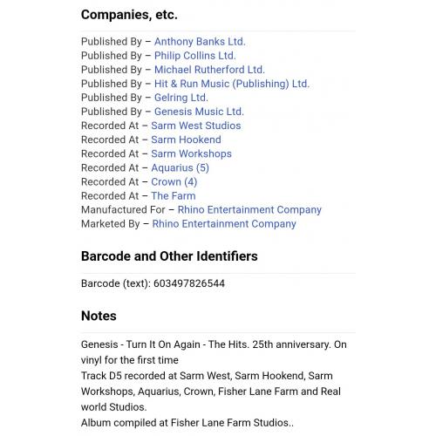This screenshot has width=436, height=436.
Task: Click the Fisher Lane Farm Studios compilation note
Action: [x=187, y=423]
